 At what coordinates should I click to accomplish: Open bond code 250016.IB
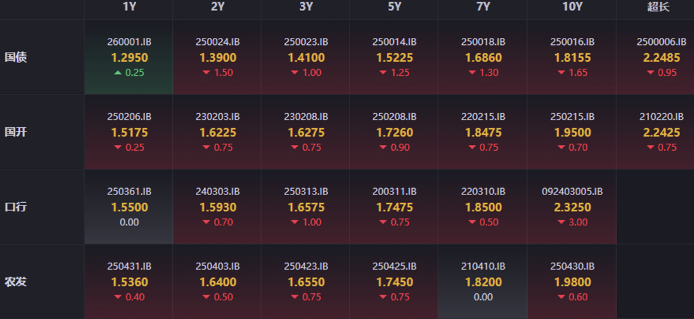point(571,42)
